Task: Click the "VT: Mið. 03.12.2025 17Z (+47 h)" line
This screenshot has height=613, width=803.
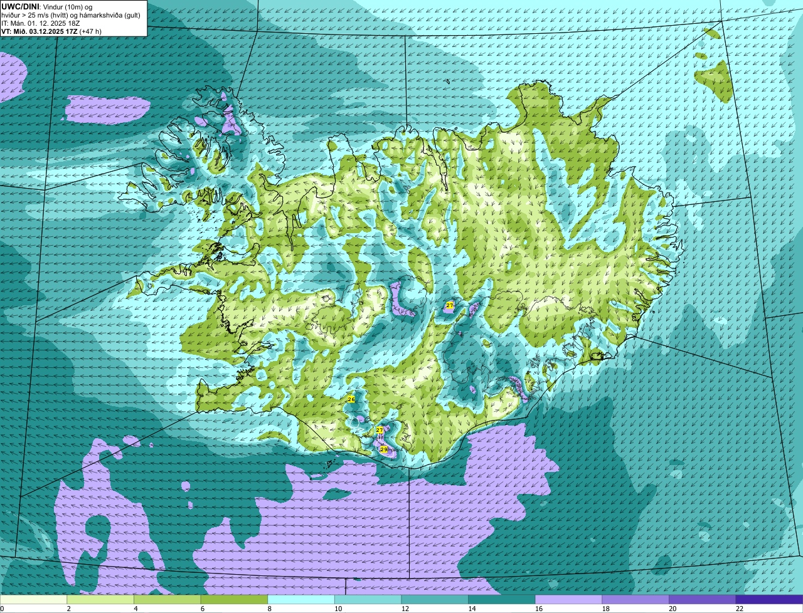Action: 51,31
